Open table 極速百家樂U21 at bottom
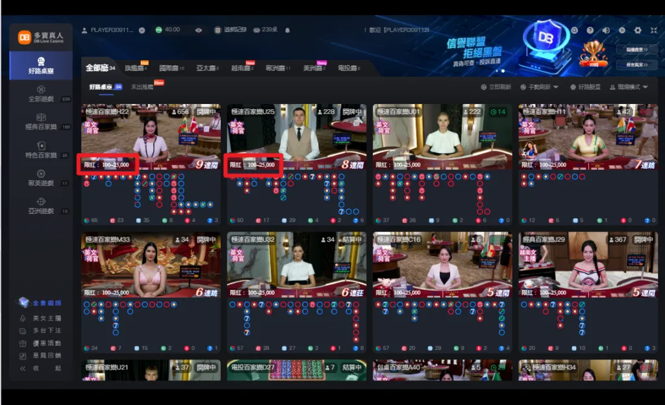The width and height of the screenshot is (665, 405). [x=151, y=370]
